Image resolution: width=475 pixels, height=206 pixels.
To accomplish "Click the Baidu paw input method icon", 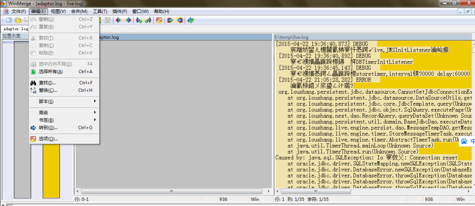I will click(x=464, y=141).
